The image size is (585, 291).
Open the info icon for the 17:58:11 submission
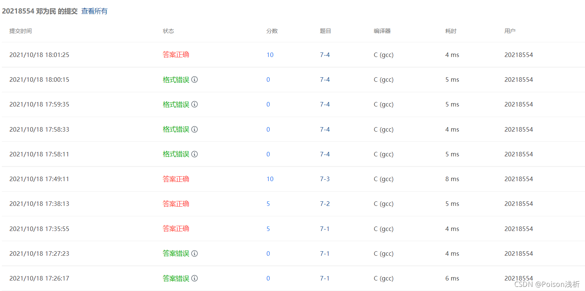click(195, 154)
